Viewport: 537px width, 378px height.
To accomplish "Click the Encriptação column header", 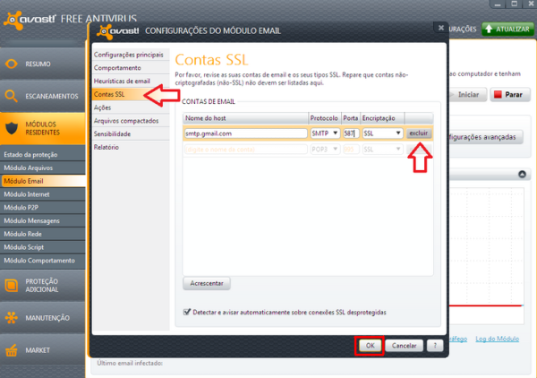I will coord(382,118).
